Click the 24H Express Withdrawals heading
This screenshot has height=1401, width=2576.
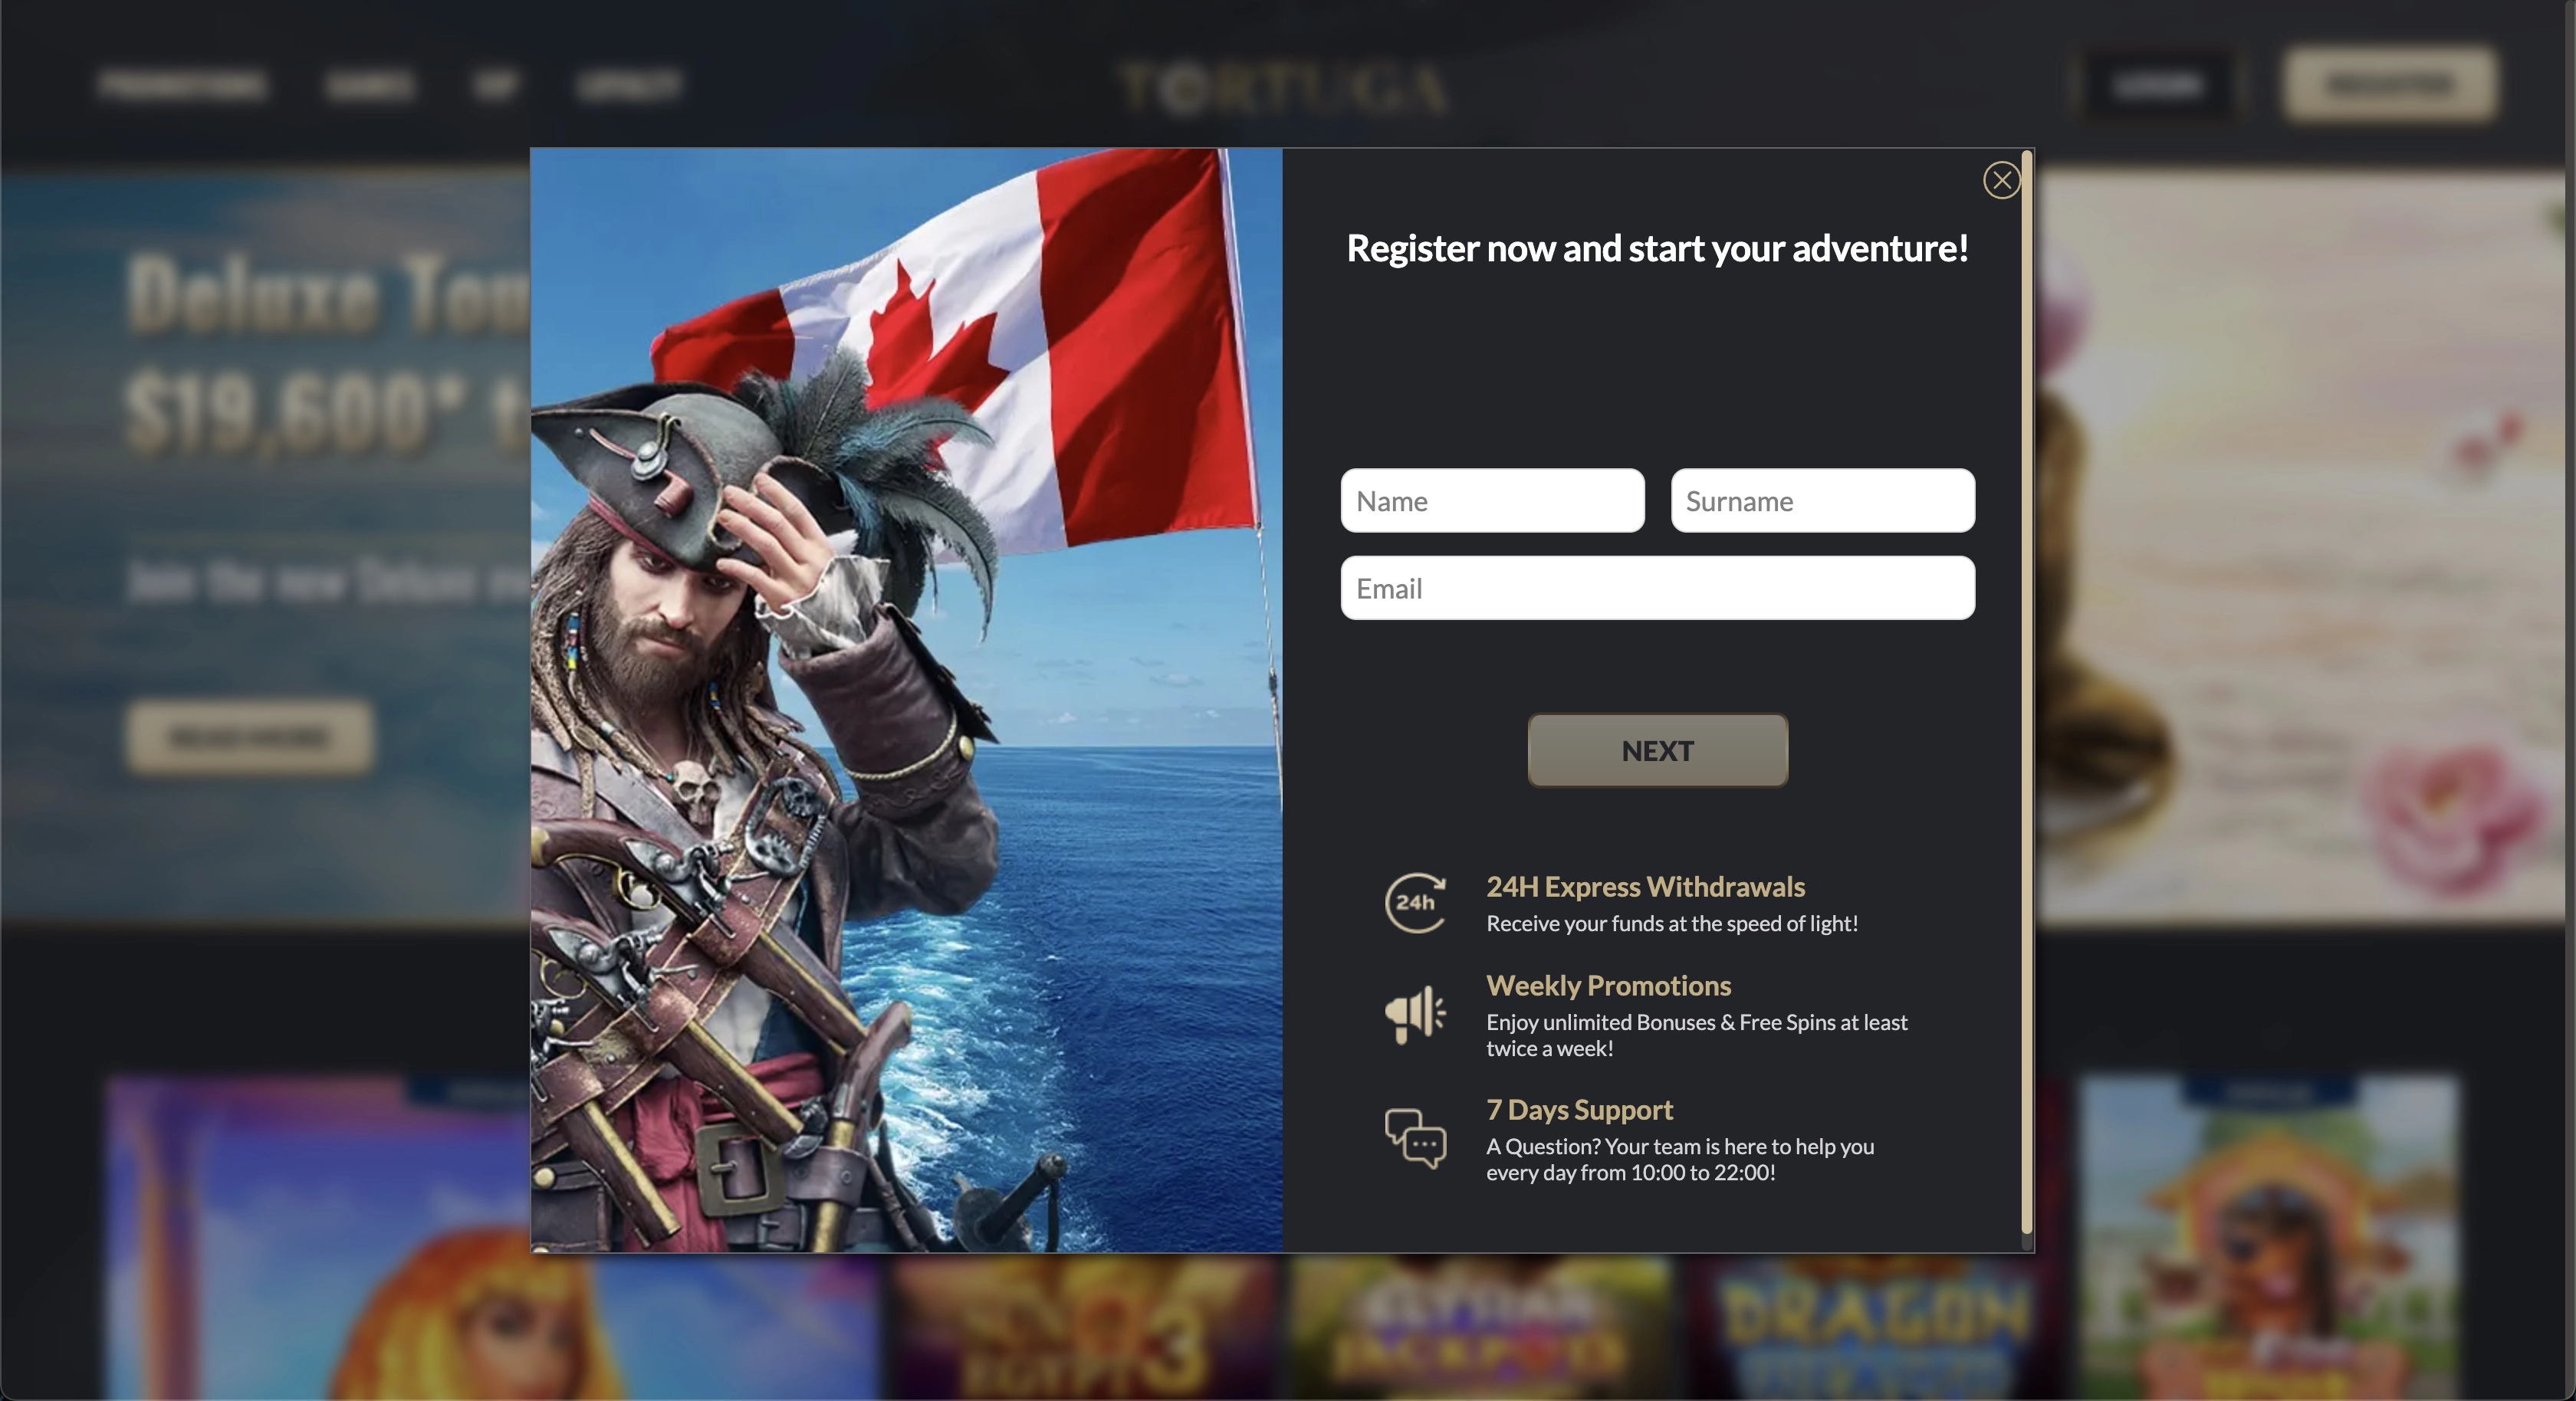1645,887
